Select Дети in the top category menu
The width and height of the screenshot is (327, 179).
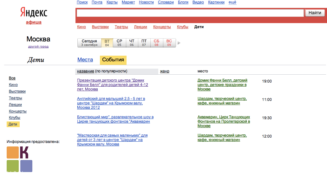199,27
